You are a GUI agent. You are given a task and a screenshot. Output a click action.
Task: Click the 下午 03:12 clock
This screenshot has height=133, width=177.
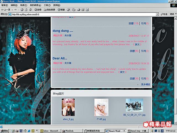[x=170, y=131]
